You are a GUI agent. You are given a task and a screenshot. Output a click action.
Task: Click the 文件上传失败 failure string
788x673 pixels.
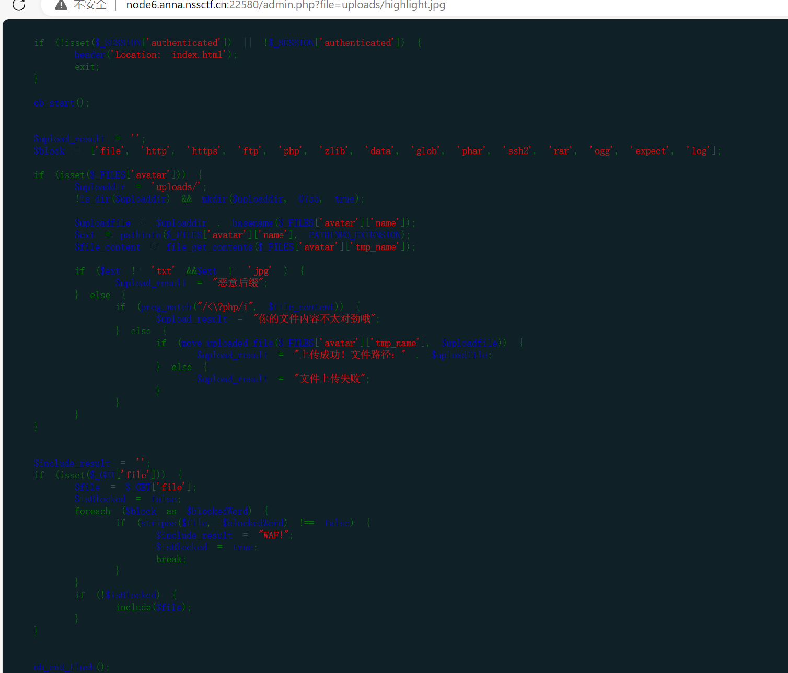point(330,379)
